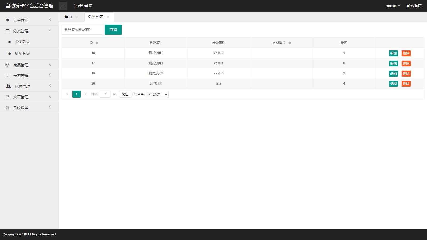
Task: Open the 20 条/页 page size dropdown
Action: pyautogui.click(x=157, y=94)
